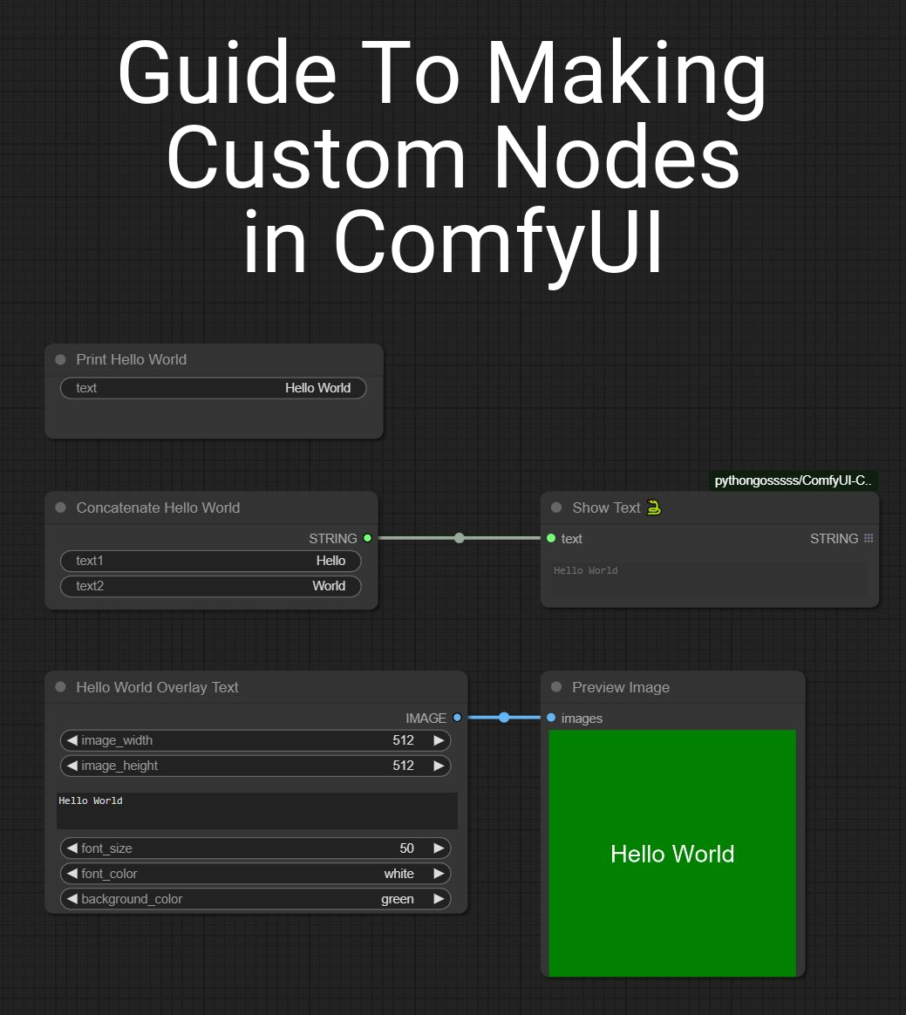Click the IMAGE output connector dot
The height and width of the screenshot is (1015, 906).
click(458, 718)
